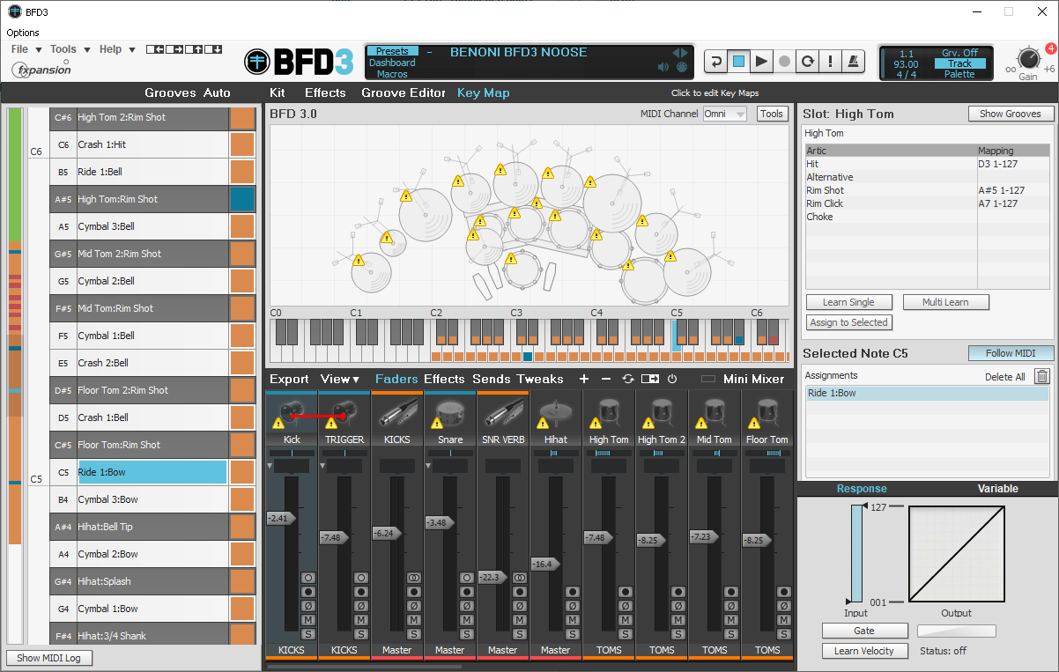Image resolution: width=1059 pixels, height=672 pixels.
Task: Click the plus icon in mixer toolbar
Action: coord(583,379)
